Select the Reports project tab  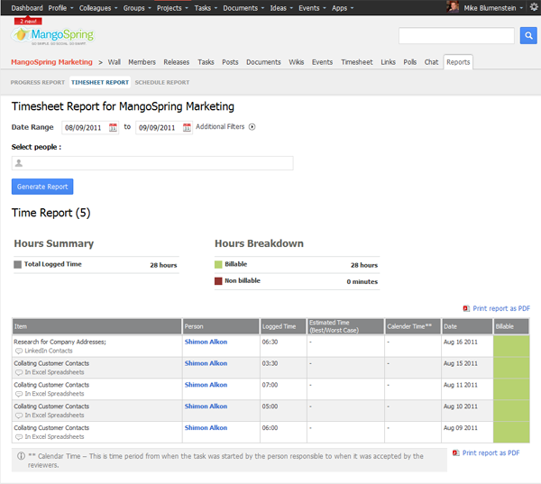point(458,62)
